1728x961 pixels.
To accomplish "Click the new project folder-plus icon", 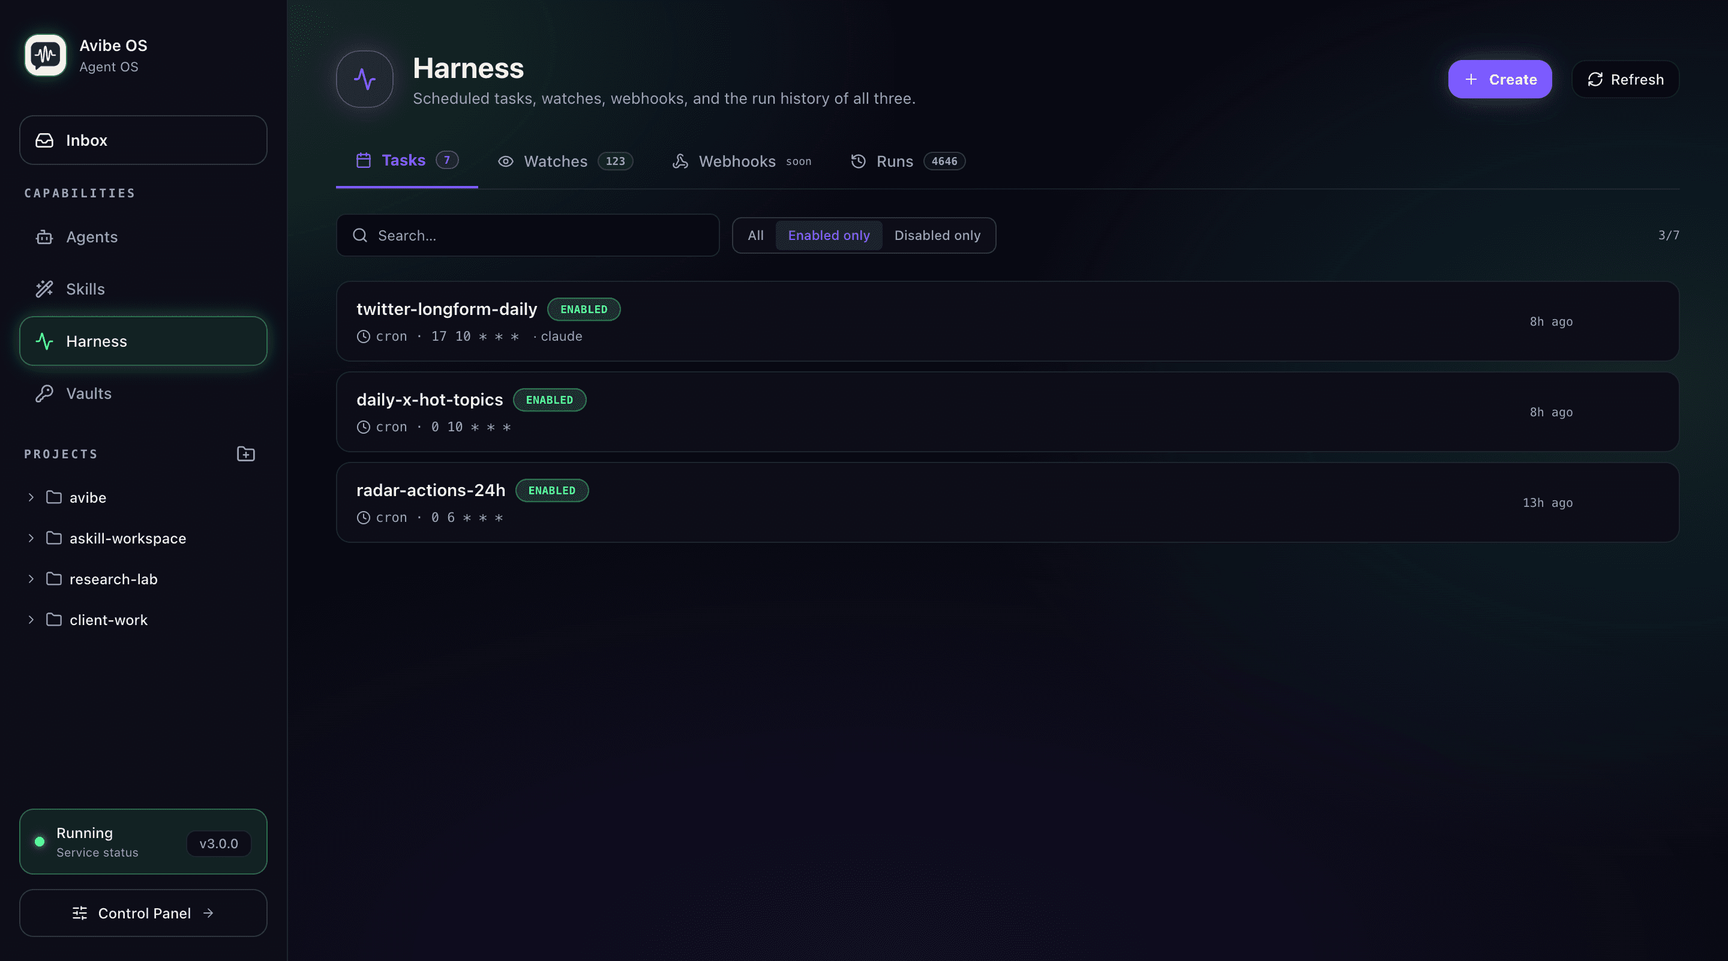I will pos(245,454).
